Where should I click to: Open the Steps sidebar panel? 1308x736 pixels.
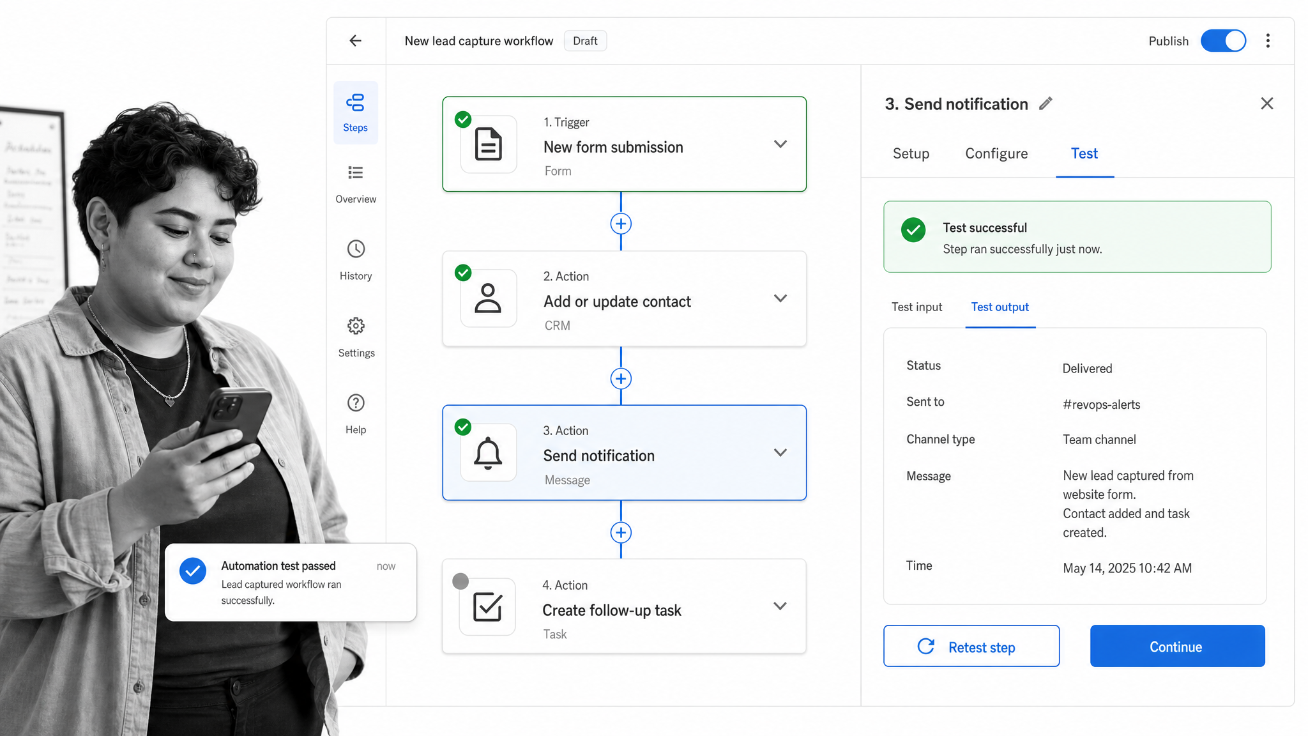(x=356, y=112)
